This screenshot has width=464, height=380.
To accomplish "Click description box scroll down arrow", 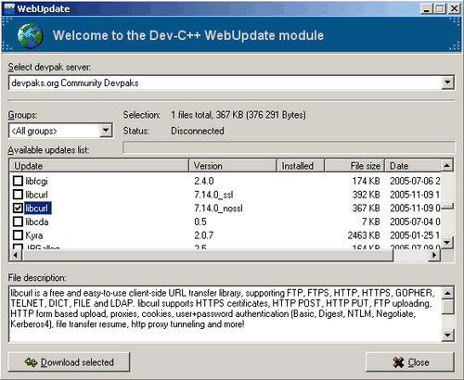I will point(447,335).
